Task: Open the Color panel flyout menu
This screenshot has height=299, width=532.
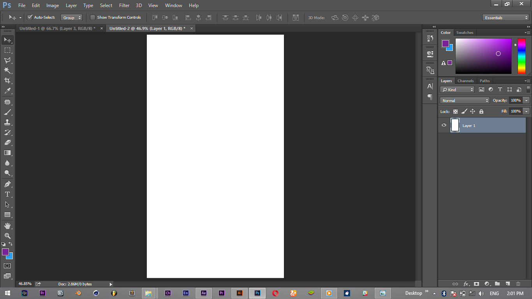Action: (528, 33)
